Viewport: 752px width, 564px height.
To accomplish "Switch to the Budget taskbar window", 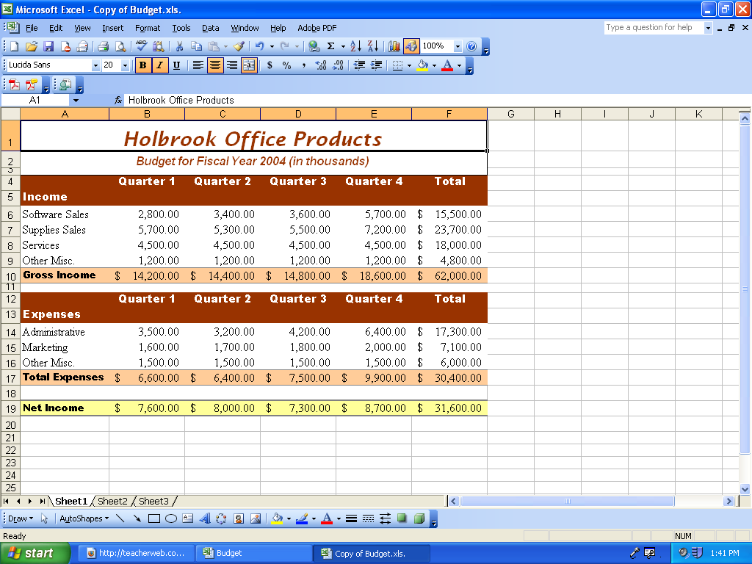I will [253, 553].
